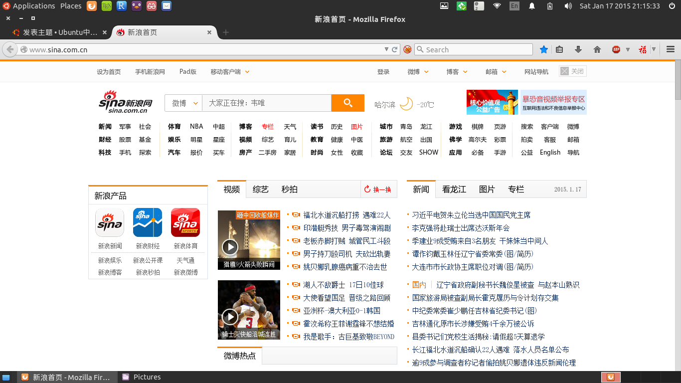Click the volume speaker tray icon

tap(568, 6)
